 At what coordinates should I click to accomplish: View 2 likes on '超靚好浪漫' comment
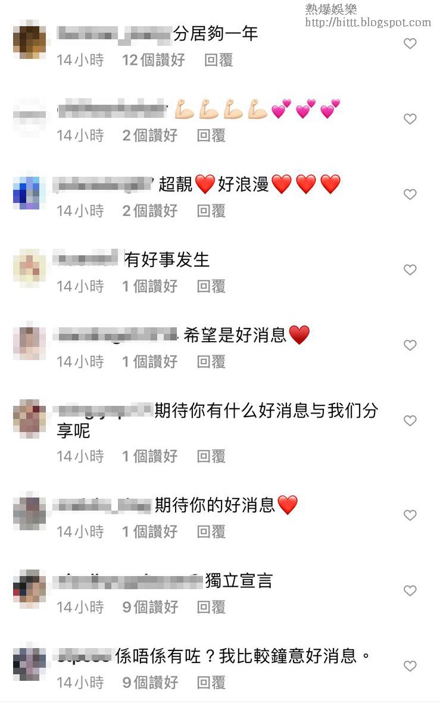pos(150,211)
